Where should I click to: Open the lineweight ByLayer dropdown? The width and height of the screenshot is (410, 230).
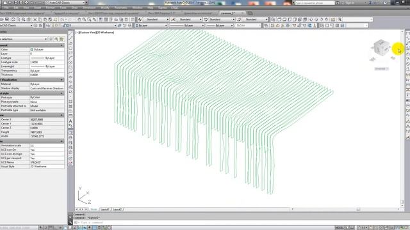point(220,26)
